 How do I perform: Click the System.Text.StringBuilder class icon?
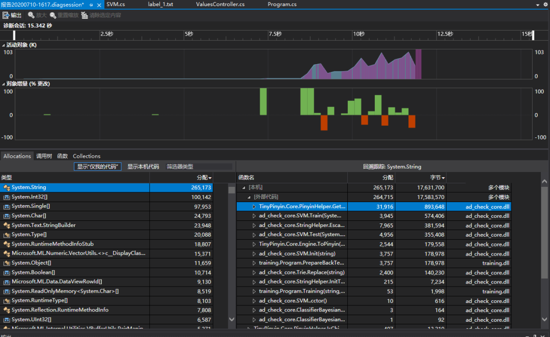[7, 225]
